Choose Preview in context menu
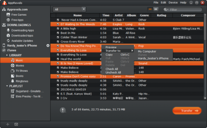The image size is (207, 128). 118,47
